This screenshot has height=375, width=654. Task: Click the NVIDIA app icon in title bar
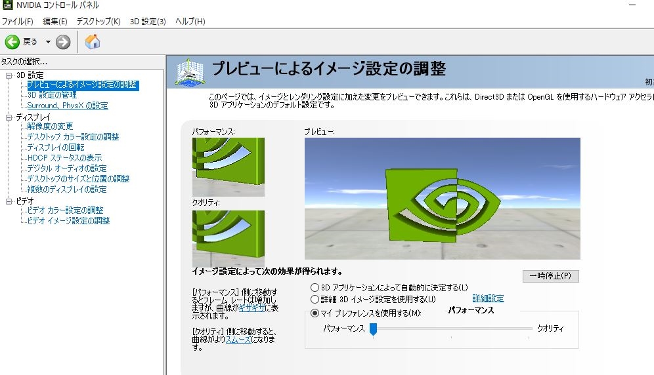pyautogui.click(x=7, y=5)
